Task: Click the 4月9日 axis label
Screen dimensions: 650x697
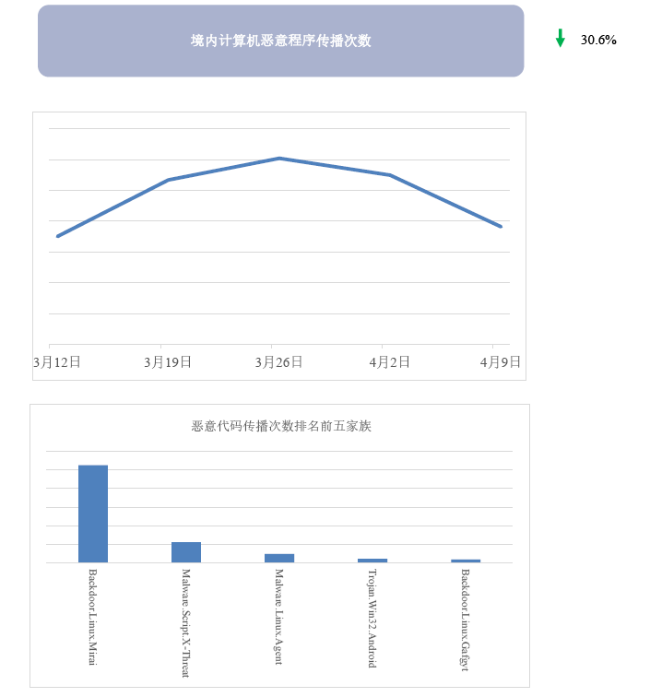Action: click(x=500, y=362)
